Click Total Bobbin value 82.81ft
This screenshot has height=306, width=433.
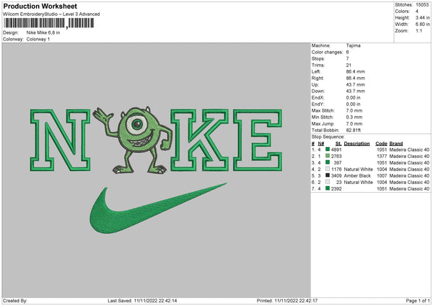[x=354, y=130]
